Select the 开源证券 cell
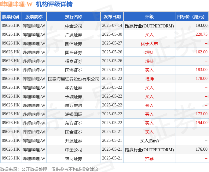Image resolution: width=209 pixels, height=172 pixels. (x=74, y=141)
